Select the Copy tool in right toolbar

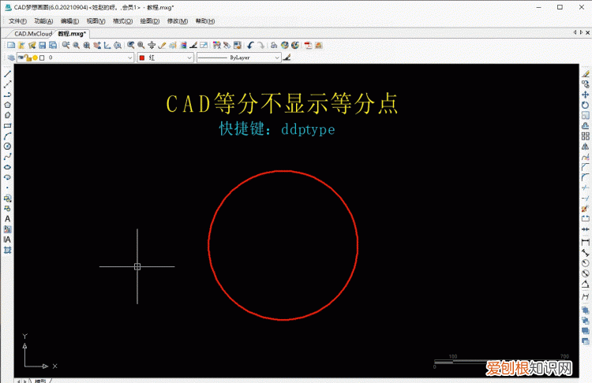[585, 84]
